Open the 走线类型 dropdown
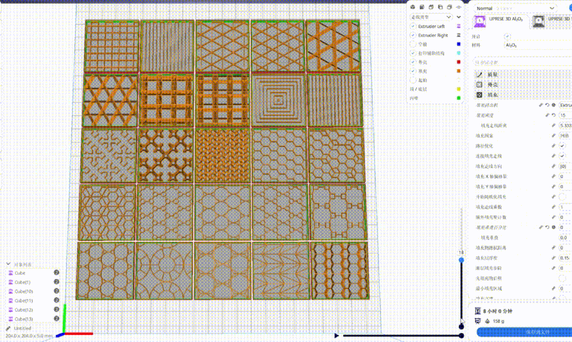The height and width of the screenshot is (342, 572). pyautogui.click(x=430, y=16)
